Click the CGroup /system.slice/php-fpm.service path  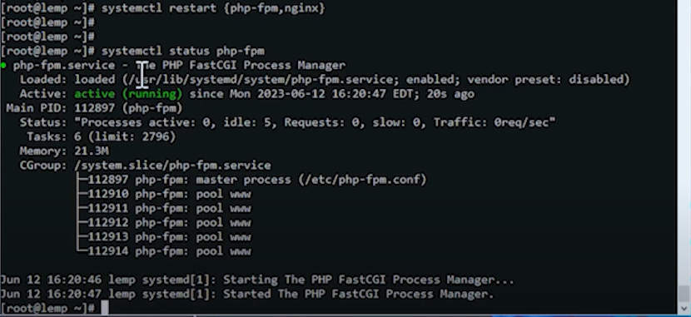tap(173, 166)
